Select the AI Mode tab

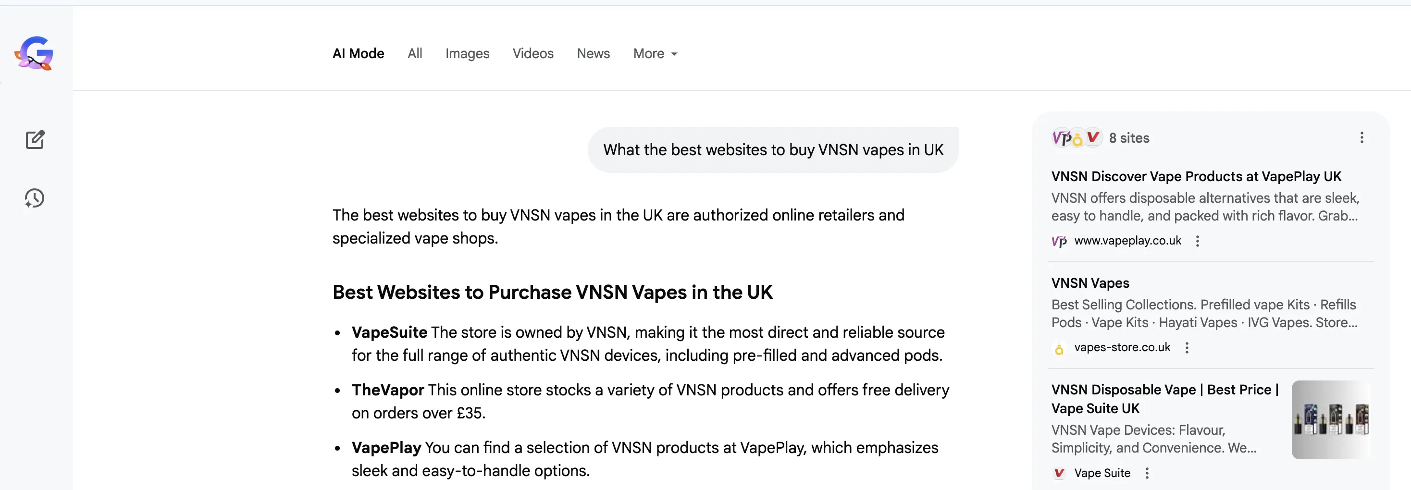pos(358,54)
